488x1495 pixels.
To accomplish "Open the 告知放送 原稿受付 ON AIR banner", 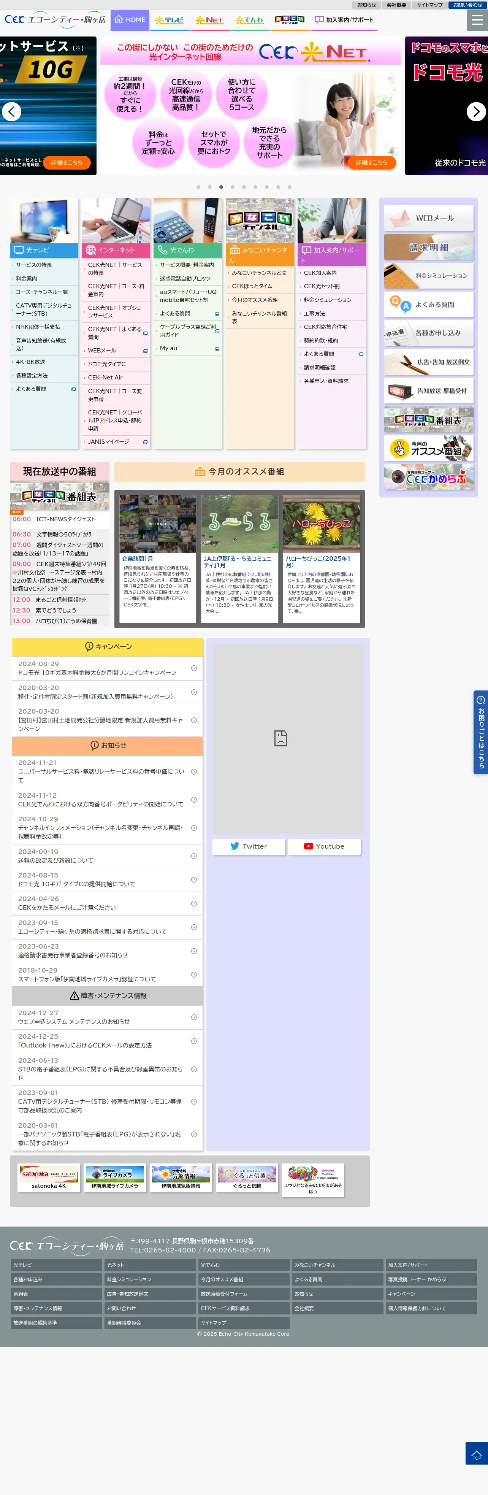I will click(429, 390).
